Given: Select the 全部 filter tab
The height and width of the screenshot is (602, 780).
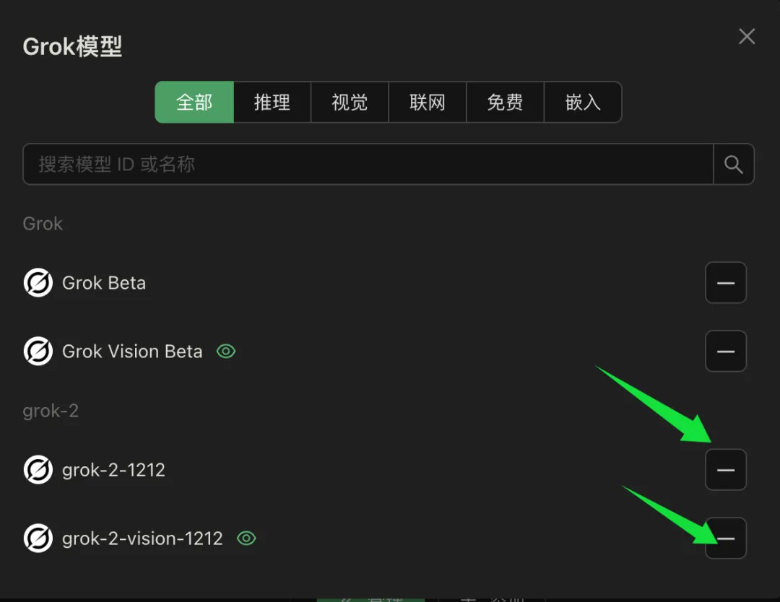Looking at the screenshot, I should coord(194,102).
